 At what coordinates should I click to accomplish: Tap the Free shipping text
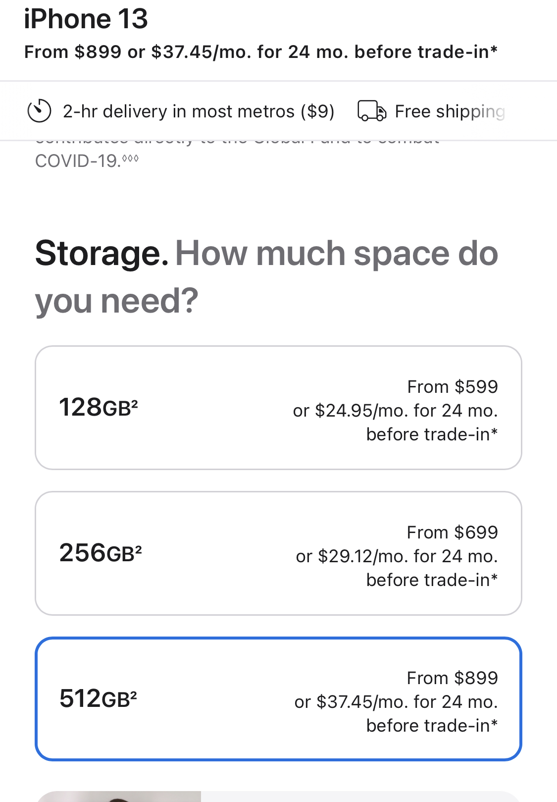[x=449, y=111]
